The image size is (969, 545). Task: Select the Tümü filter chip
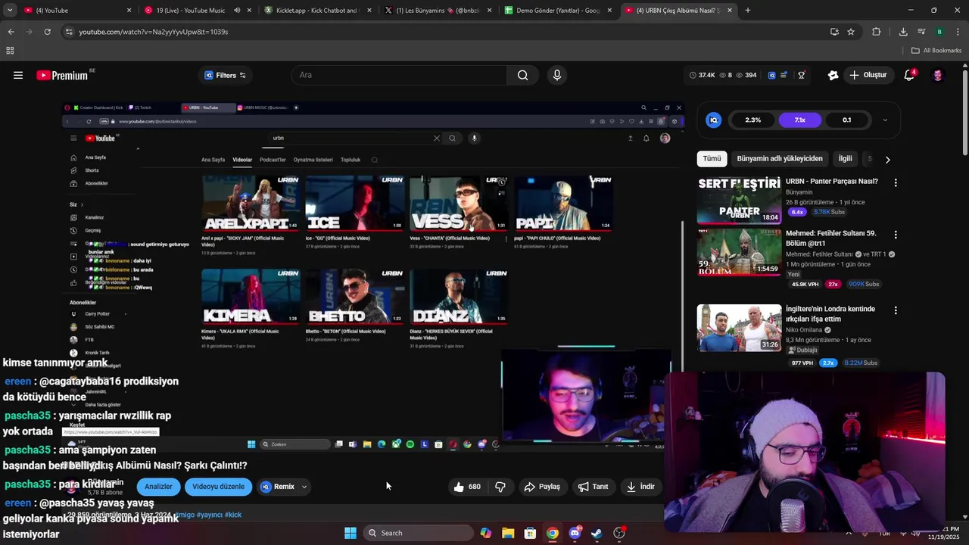pyautogui.click(x=712, y=159)
